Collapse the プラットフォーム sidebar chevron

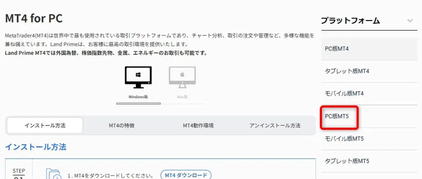410,21
